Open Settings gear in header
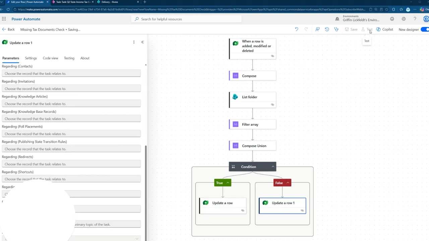Image resolution: width=429 pixels, height=241 pixels. (404, 19)
